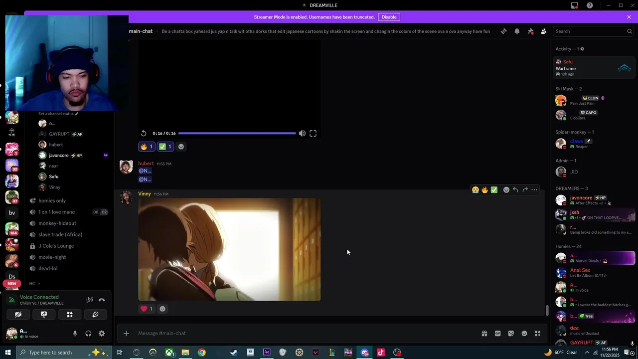Open the Threads icon in the channel header

click(503, 31)
